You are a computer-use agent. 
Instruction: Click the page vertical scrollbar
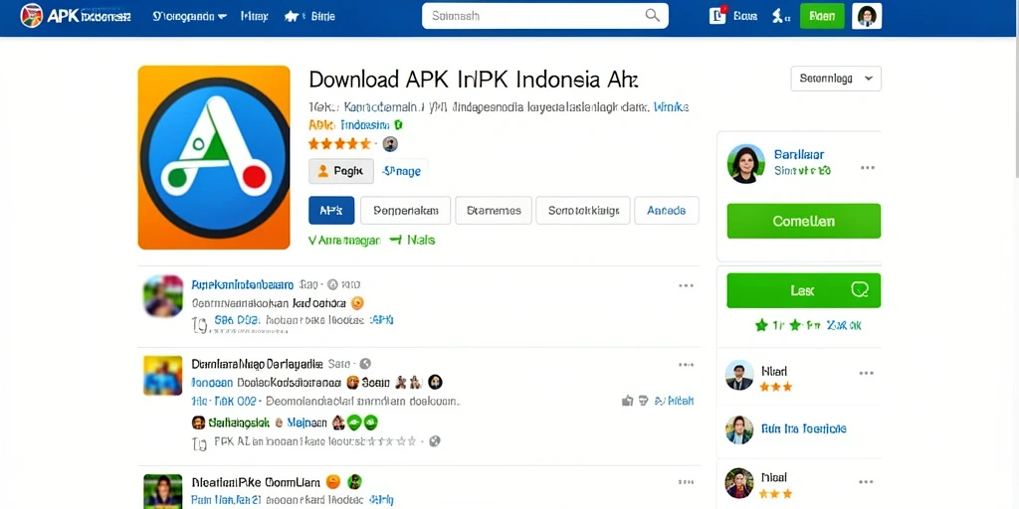click(1016, 90)
